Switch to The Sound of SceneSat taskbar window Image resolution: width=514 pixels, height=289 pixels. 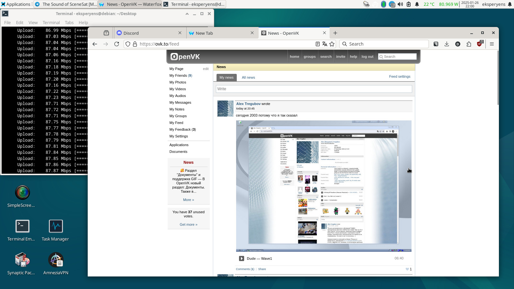(66, 4)
